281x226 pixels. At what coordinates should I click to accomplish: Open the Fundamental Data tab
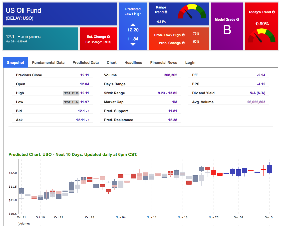(48, 62)
